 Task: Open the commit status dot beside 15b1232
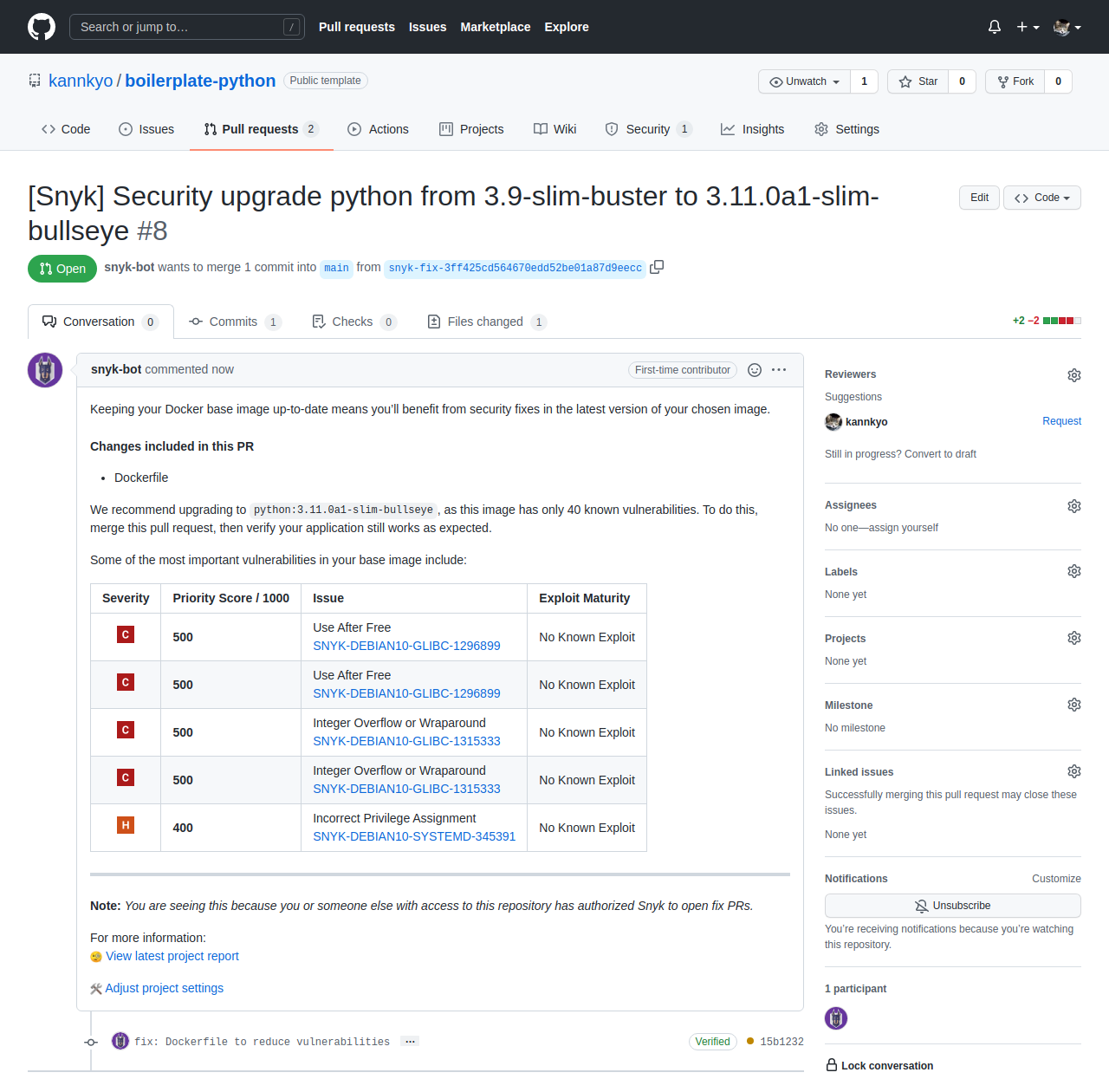point(749,1041)
